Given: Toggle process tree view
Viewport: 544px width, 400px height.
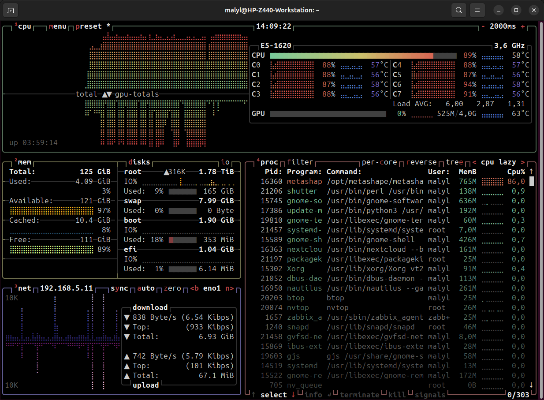Looking at the screenshot, I should click(455, 162).
